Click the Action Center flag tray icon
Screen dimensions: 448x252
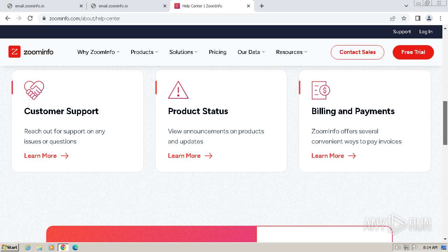(x=415, y=247)
